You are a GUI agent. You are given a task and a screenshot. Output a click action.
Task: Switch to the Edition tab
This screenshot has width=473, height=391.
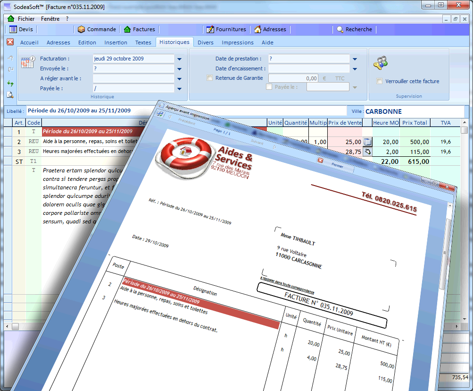87,42
